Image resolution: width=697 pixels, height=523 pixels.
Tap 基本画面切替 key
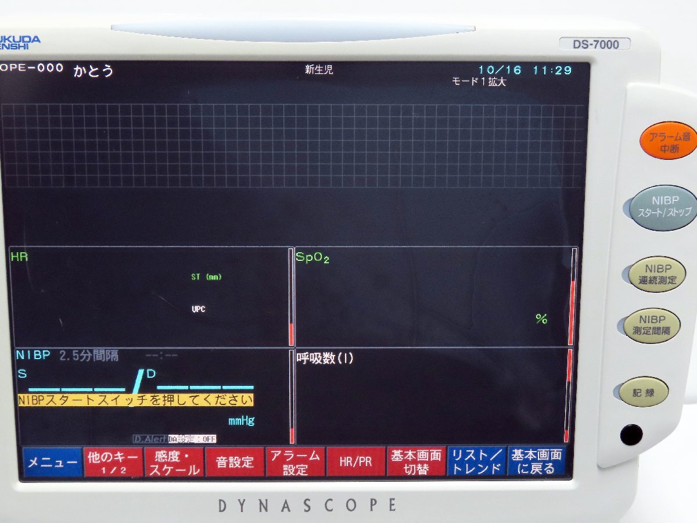[416, 463]
